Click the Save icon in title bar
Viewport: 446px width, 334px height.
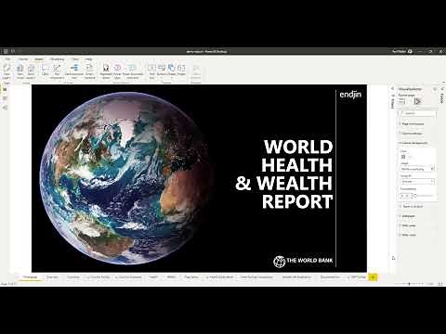(6, 51)
